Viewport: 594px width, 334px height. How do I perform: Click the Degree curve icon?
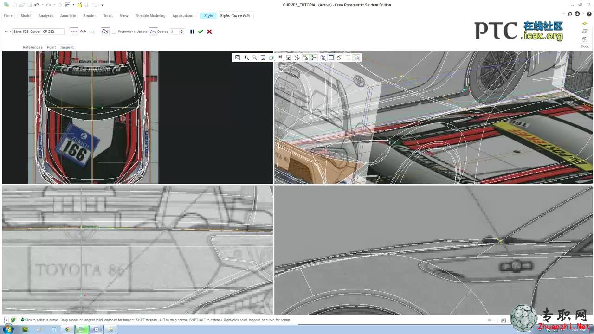pos(153,32)
